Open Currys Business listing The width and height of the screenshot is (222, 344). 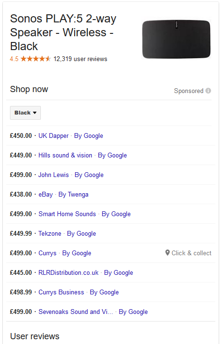pyautogui.click(x=61, y=292)
